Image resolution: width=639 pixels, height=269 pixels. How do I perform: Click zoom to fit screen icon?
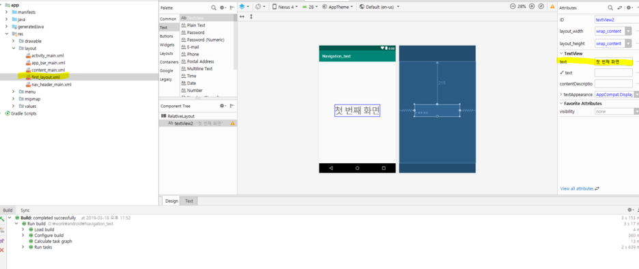tap(541, 7)
